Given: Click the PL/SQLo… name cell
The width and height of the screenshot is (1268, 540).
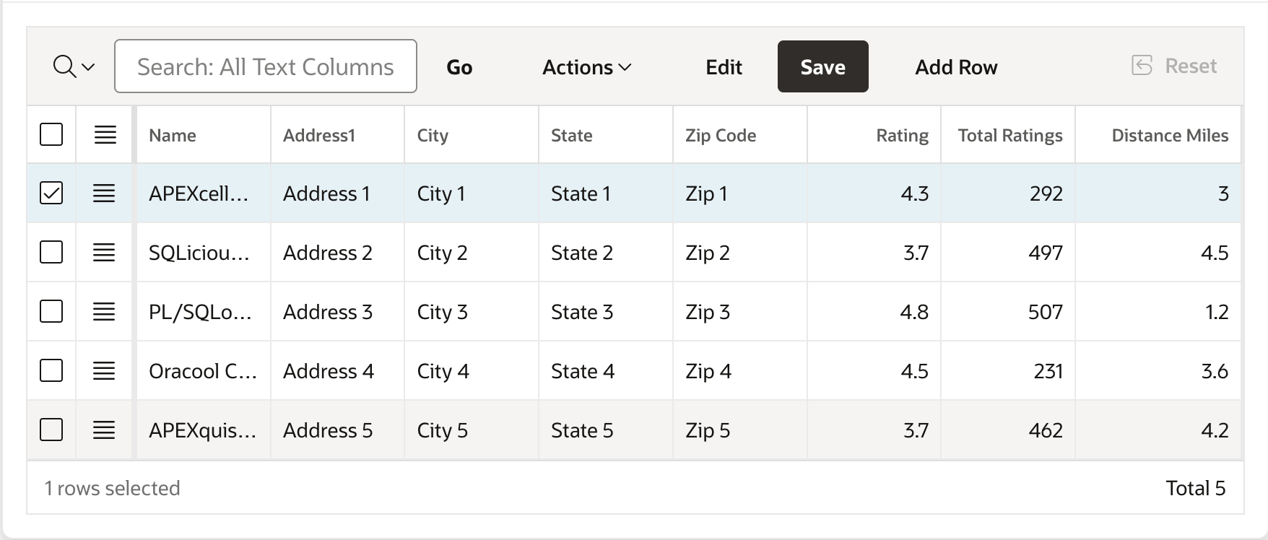Looking at the screenshot, I should (x=204, y=312).
